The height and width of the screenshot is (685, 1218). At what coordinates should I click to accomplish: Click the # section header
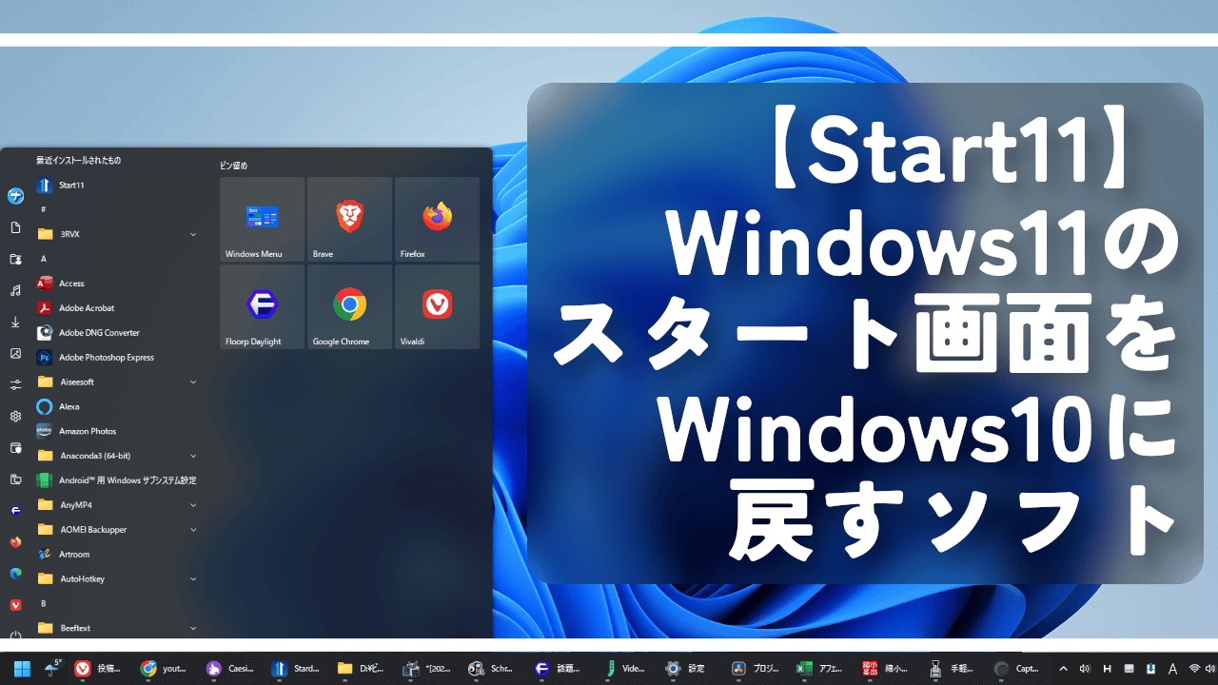pos(44,208)
